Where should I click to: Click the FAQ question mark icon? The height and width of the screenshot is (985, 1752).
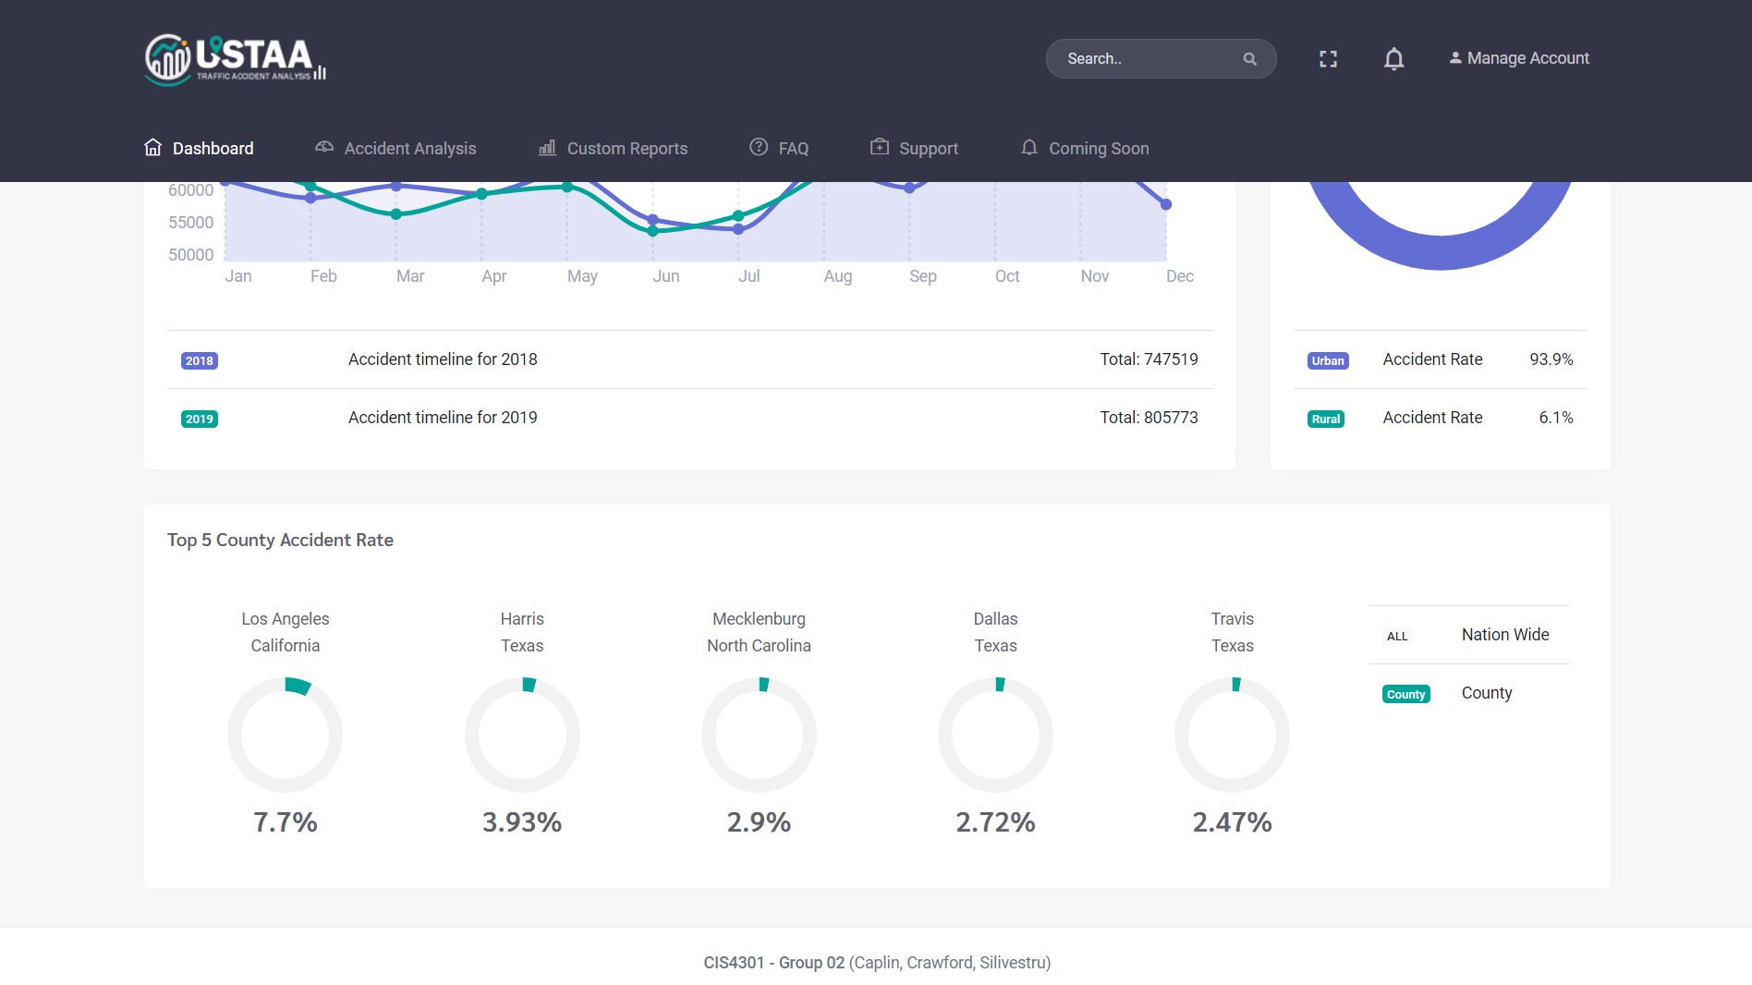click(759, 148)
